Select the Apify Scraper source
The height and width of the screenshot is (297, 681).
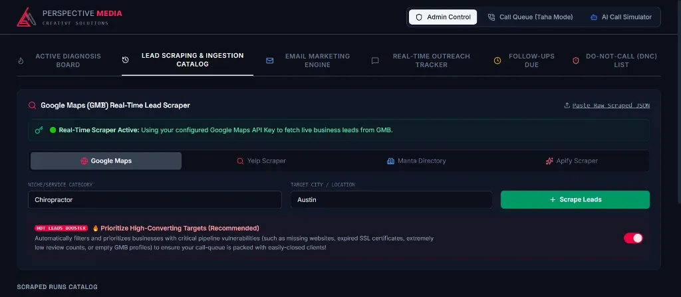571,161
